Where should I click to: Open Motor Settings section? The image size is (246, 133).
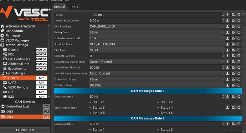click(x=14, y=45)
